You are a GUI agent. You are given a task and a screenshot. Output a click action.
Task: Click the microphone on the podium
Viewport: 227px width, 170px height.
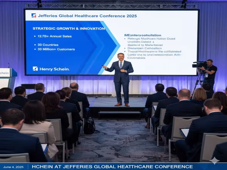point(9,65)
